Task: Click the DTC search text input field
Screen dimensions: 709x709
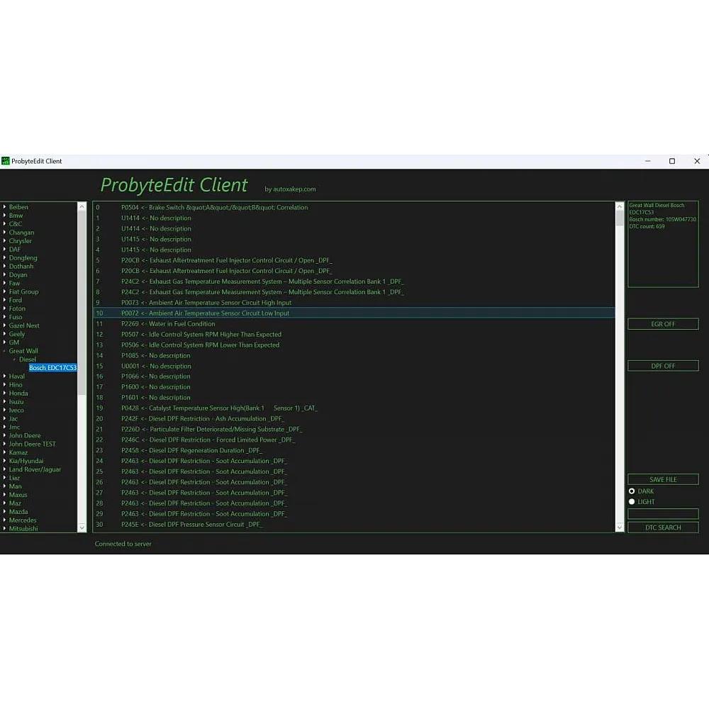Action: coord(663,514)
